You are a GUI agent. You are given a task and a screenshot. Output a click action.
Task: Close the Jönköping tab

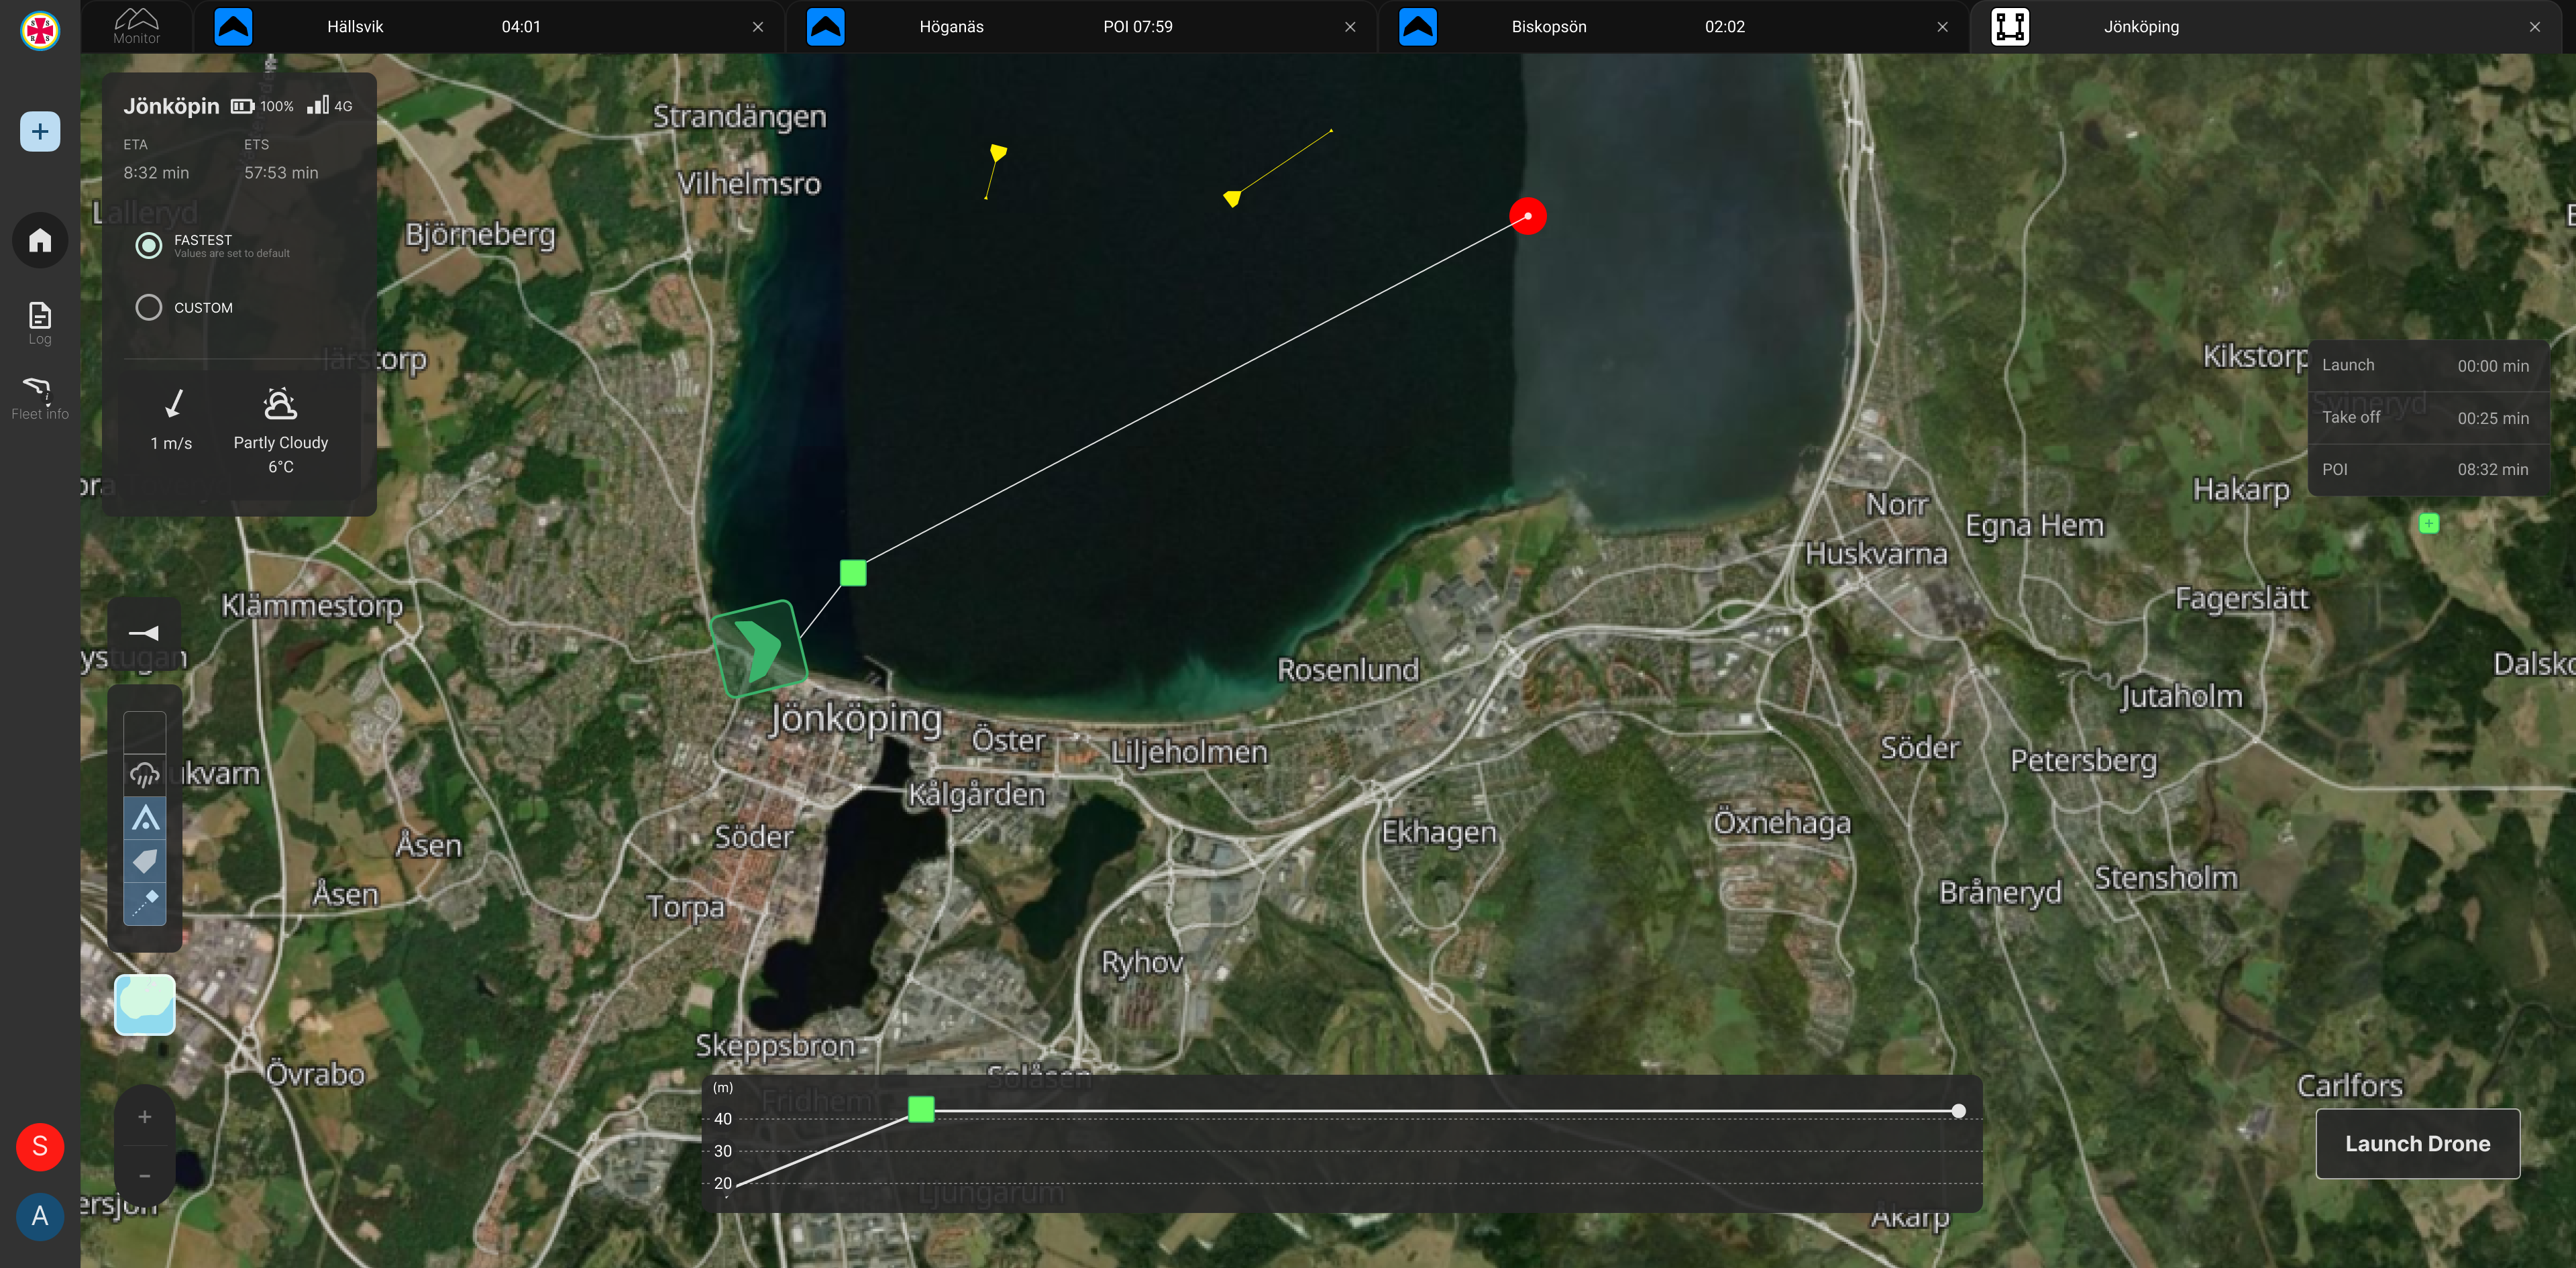point(2534,27)
